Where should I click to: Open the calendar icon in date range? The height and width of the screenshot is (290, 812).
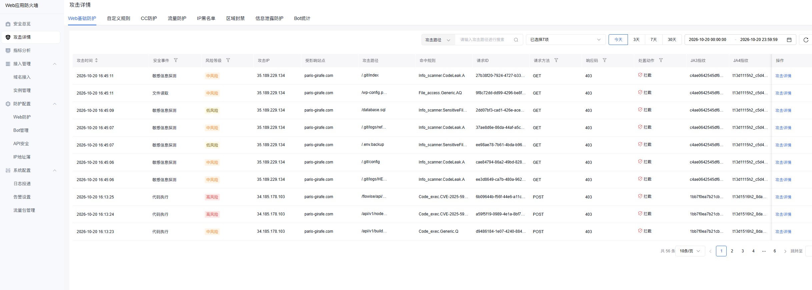(789, 40)
